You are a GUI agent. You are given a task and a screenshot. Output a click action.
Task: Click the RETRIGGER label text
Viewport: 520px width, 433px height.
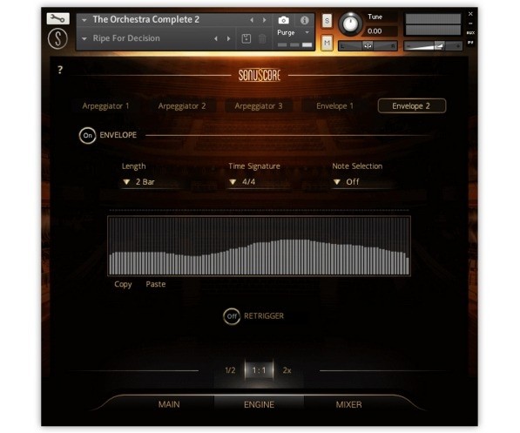pos(264,316)
